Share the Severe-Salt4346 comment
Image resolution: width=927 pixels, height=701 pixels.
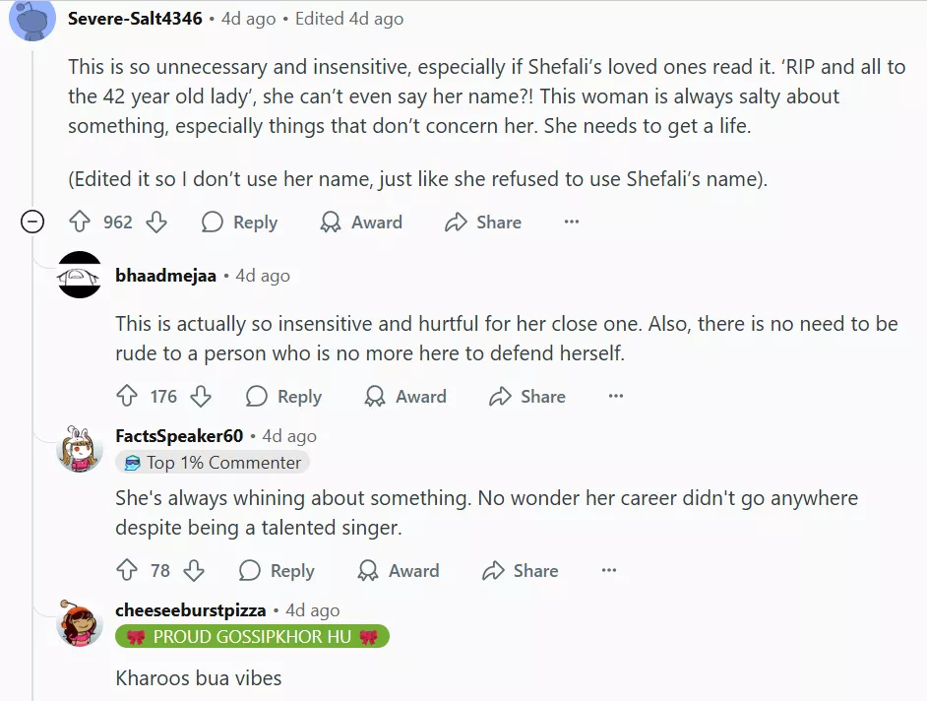click(483, 223)
